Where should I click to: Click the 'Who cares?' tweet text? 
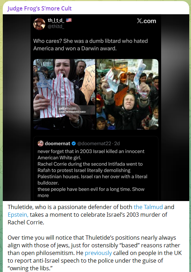pyautogui.click(x=91, y=45)
